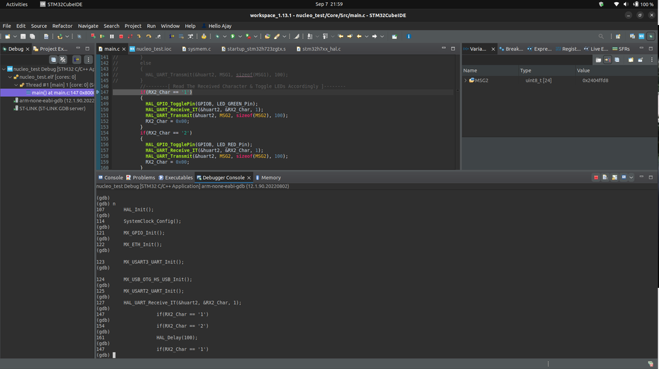Click the Debug view's three-dot view menu

click(x=88, y=59)
